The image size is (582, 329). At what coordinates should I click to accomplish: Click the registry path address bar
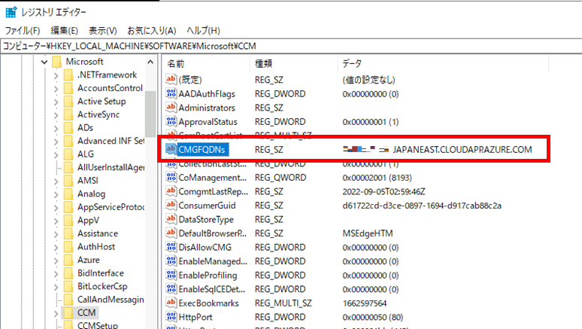[291, 46]
